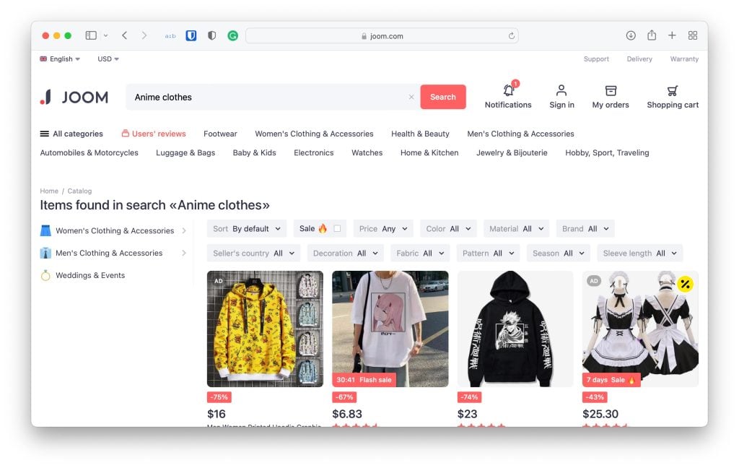The image size is (739, 468).
Task: Open a new tab with plus icon
Action: click(x=672, y=35)
